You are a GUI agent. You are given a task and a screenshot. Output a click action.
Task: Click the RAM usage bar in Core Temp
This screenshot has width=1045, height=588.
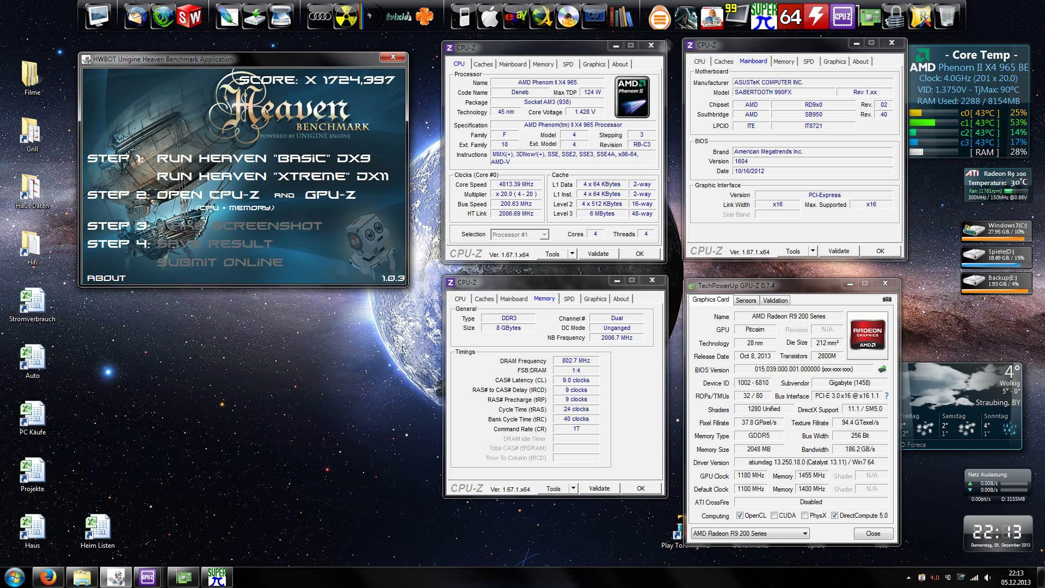(x=933, y=152)
